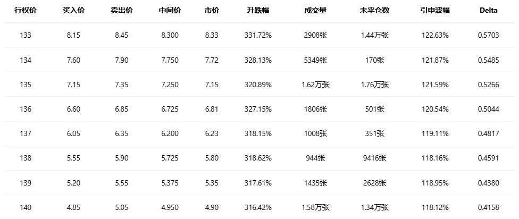Sort by the 买入价 column header
Viewport: 519px width, 219px height.
pos(73,10)
